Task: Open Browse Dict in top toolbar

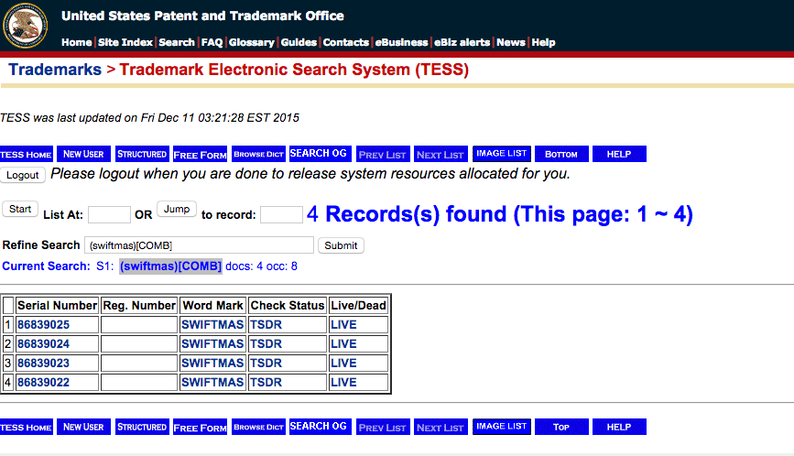Action: coord(257,154)
